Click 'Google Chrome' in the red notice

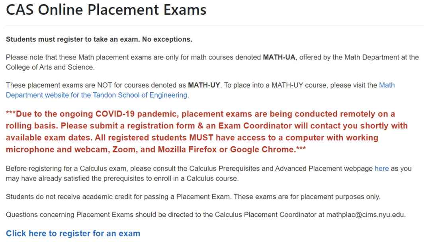point(262,149)
